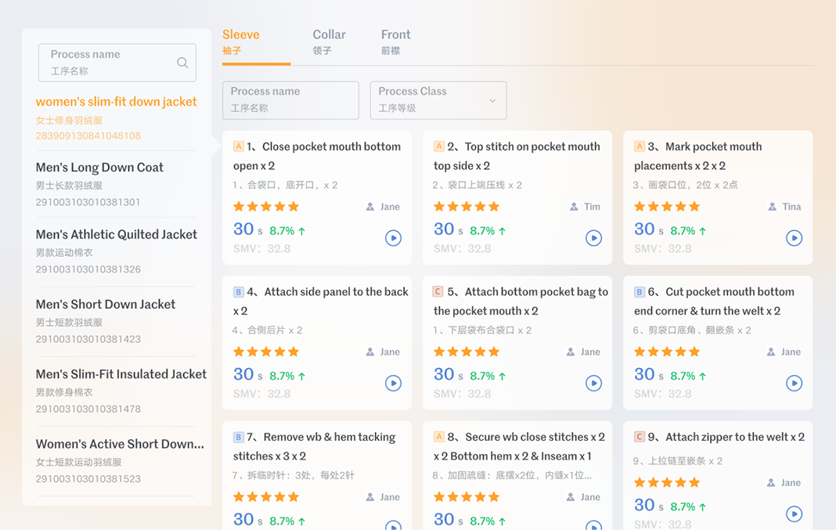Switch to the Collar tab

tap(329, 41)
